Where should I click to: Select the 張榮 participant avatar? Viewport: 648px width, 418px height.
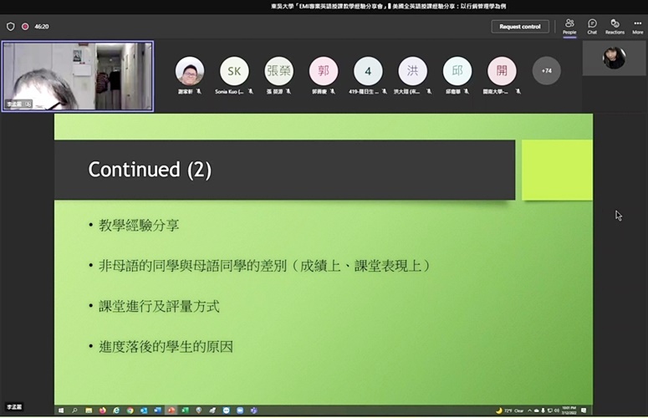coord(279,71)
